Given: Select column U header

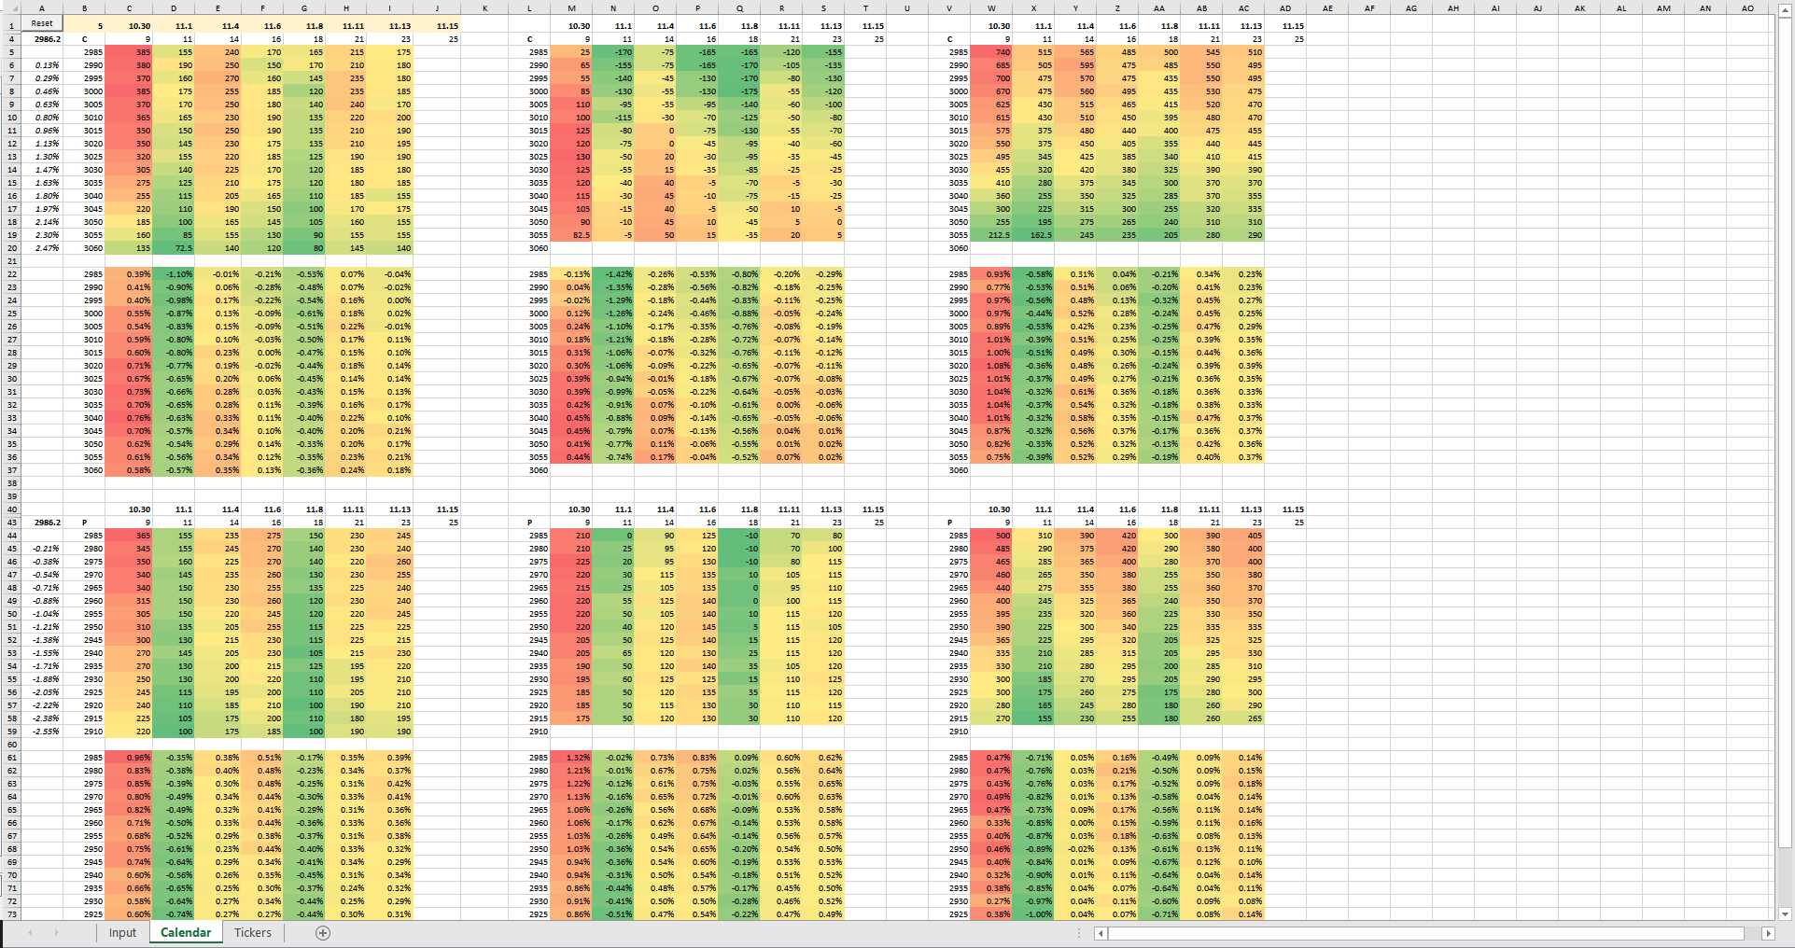Looking at the screenshot, I should click(906, 8).
